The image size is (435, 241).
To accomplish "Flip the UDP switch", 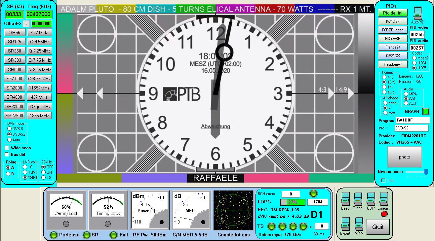I will [x=371, y=199].
